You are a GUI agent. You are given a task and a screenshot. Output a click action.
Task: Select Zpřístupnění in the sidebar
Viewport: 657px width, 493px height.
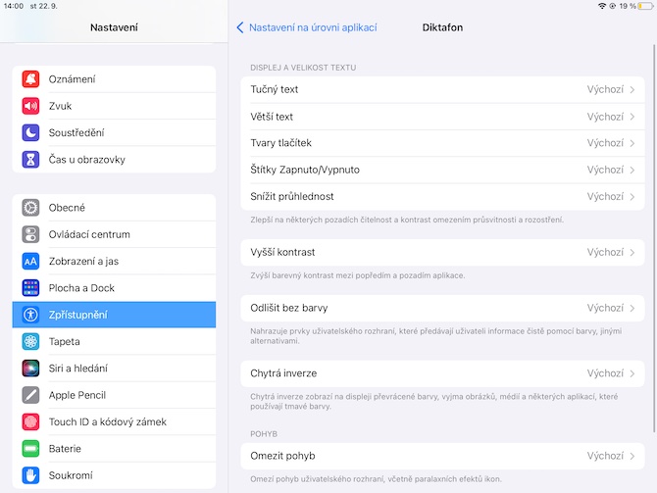[x=114, y=315]
